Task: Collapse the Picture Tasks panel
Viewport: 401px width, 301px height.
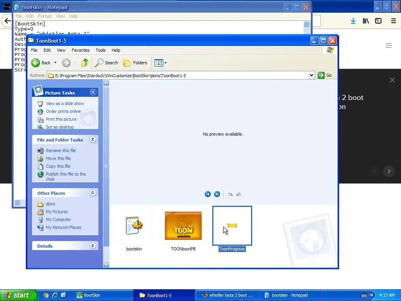Action: click(93, 92)
